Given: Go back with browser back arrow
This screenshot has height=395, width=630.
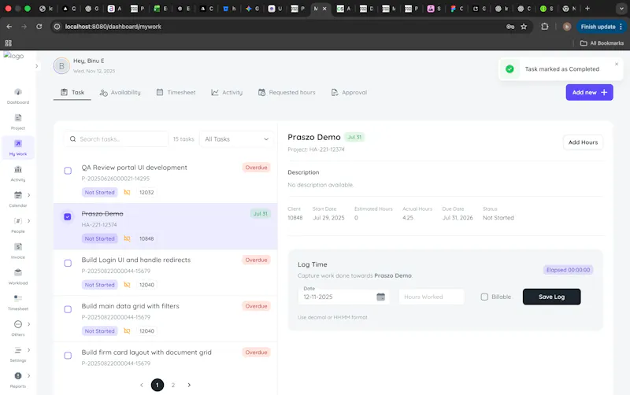Looking at the screenshot, I should 9,27.
